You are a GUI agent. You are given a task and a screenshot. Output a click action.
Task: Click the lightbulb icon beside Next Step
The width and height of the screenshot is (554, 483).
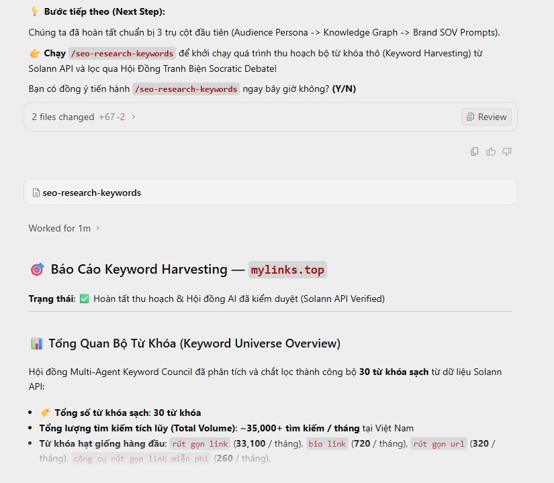pos(35,11)
